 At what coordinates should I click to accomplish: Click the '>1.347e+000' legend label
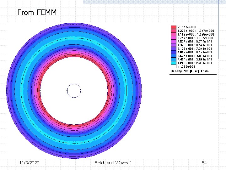tap(187, 27)
